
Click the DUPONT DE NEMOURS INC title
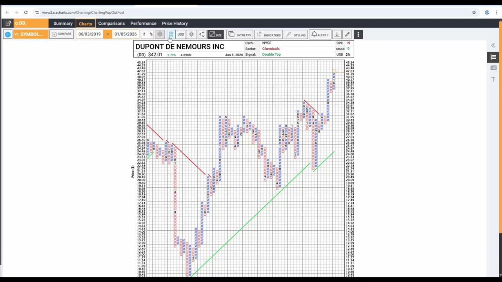tap(180, 47)
